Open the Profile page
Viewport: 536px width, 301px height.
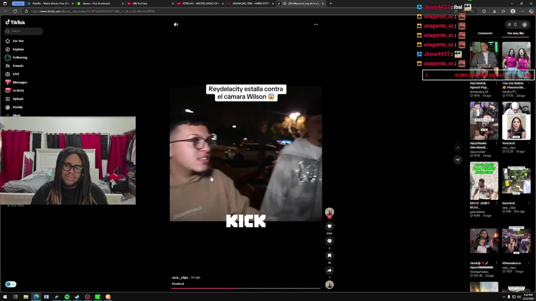coord(14,107)
